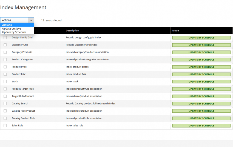Check the Stock indexer checkbox
Screen dimensions: 233x147
pos(5,82)
